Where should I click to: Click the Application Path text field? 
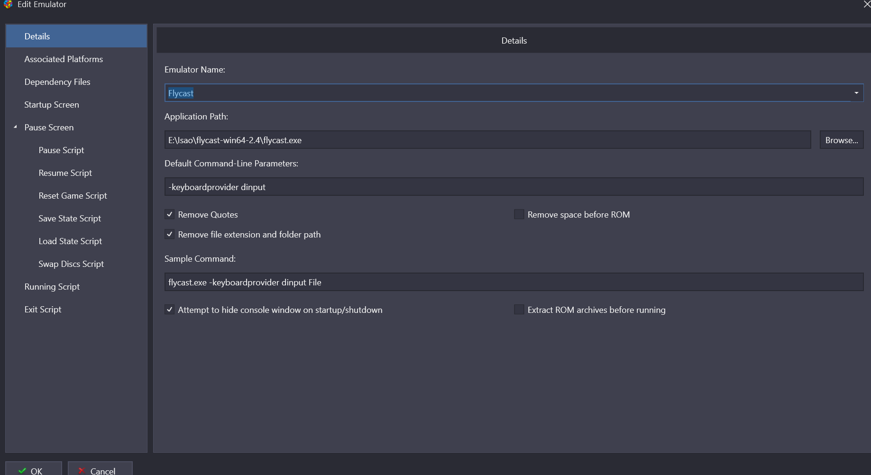pos(487,140)
